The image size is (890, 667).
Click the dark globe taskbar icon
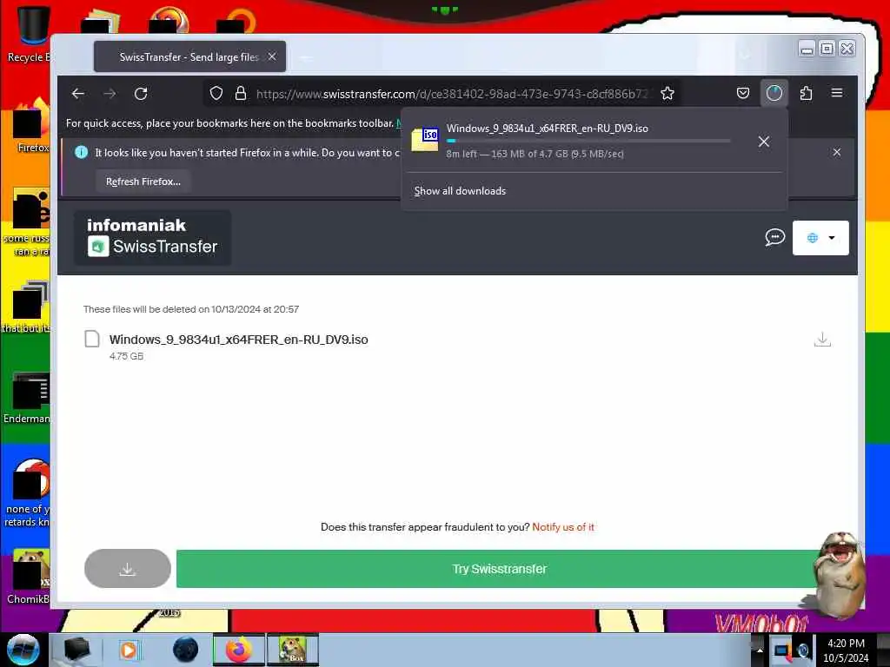(185, 650)
